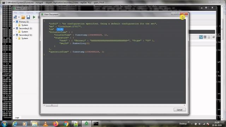Viewport: 226px width, 127px height.
Task: Select the System folder under Secondary2
Action: [x=25, y=38]
